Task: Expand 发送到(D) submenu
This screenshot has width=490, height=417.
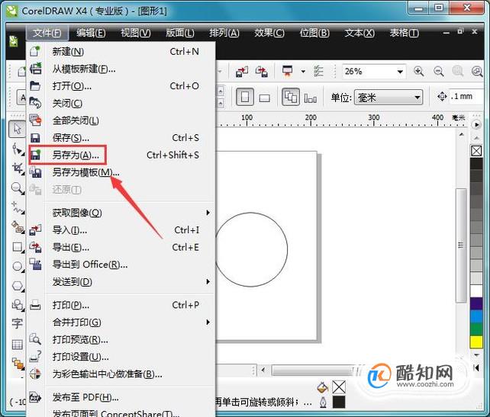Action: (121, 282)
